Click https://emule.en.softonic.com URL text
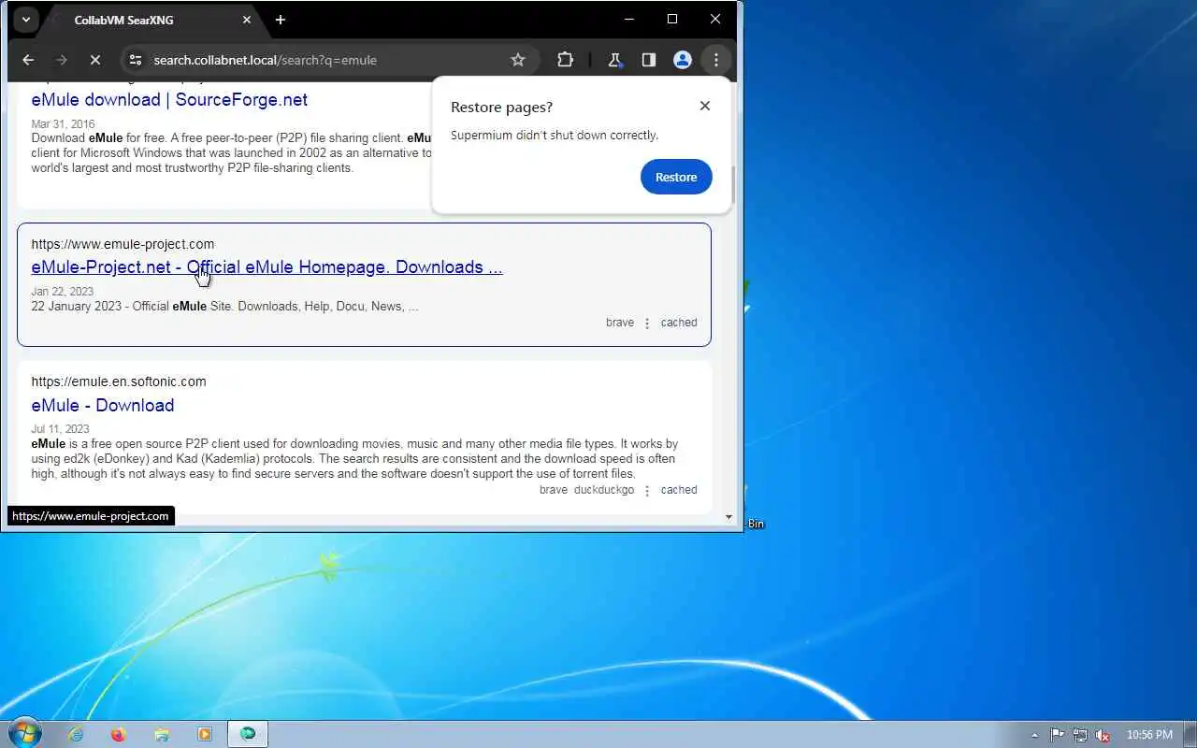The image size is (1197, 748). [x=119, y=381]
